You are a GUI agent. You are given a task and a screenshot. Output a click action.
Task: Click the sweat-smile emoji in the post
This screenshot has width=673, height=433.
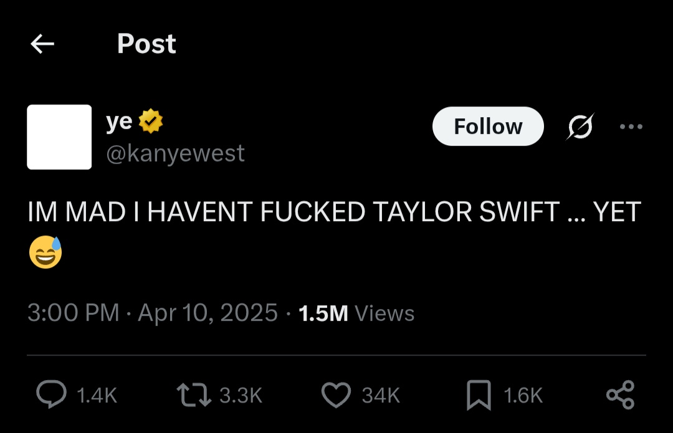tap(45, 252)
